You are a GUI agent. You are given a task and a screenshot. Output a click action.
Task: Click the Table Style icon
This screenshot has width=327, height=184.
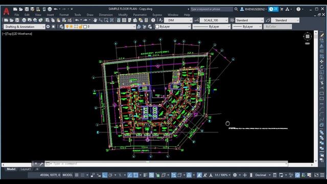232,20
